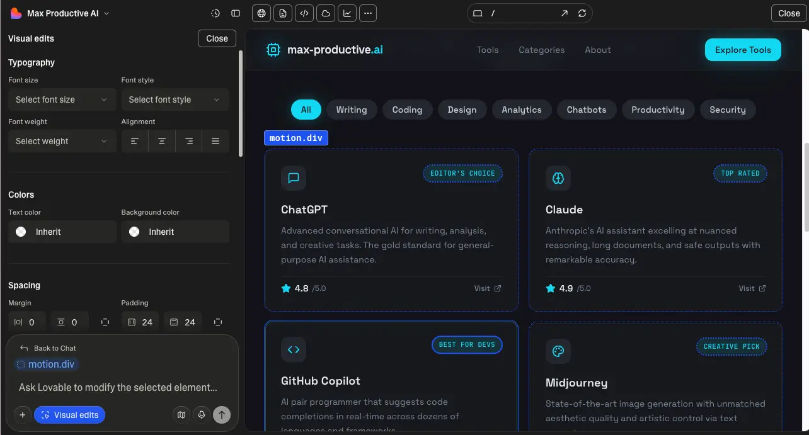Screen dimensions: 809x435
Task: Click the max-productive.ai chip logo icon
Action: (273, 50)
